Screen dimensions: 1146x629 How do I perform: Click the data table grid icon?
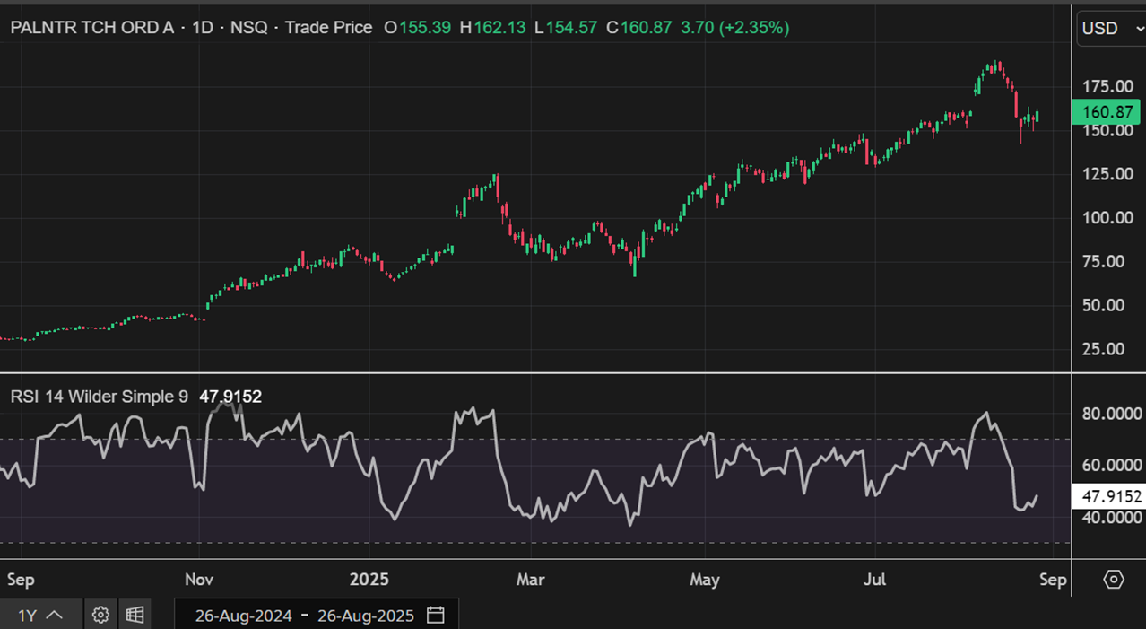click(135, 615)
